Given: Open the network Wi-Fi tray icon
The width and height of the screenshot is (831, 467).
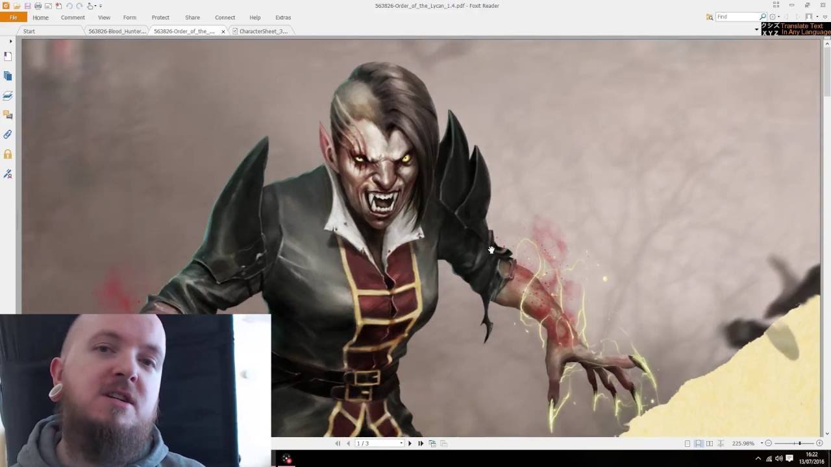Looking at the screenshot, I should coord(769,459).
